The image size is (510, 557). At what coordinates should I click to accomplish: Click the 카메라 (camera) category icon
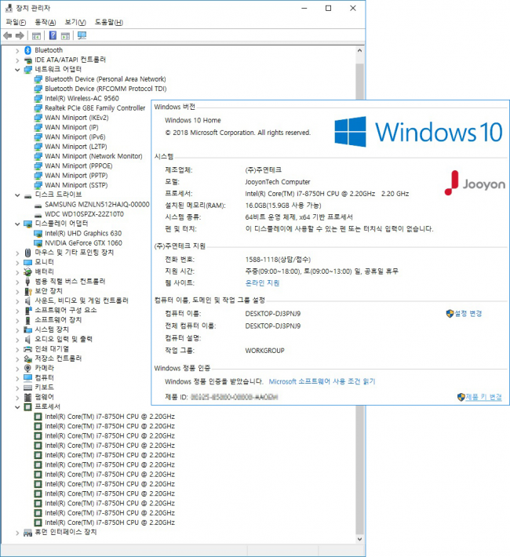point(28,368)
